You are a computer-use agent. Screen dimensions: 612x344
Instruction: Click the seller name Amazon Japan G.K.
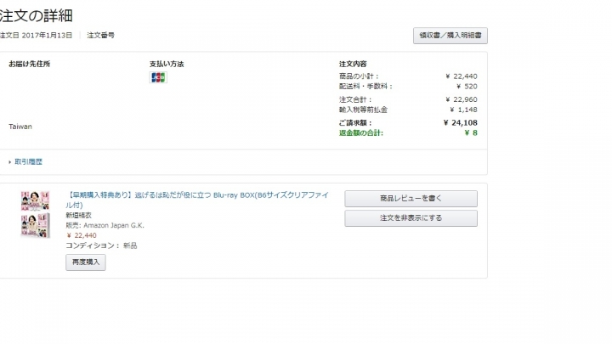tap(114, 225)
